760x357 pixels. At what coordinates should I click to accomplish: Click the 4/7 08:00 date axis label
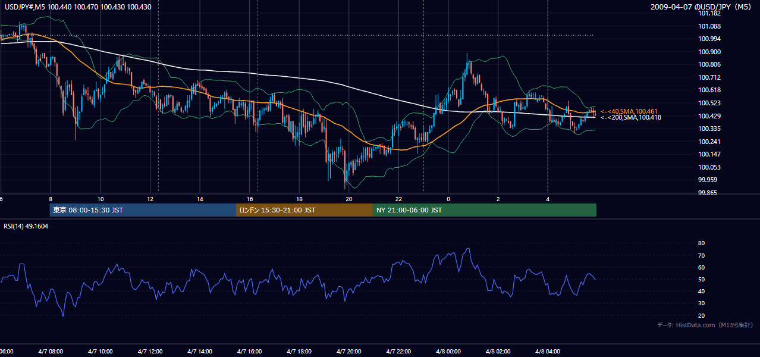[51, 352]
